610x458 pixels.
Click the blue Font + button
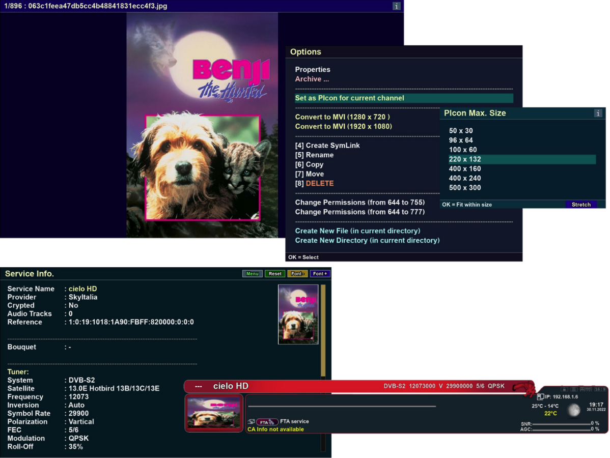click(320, 274)
